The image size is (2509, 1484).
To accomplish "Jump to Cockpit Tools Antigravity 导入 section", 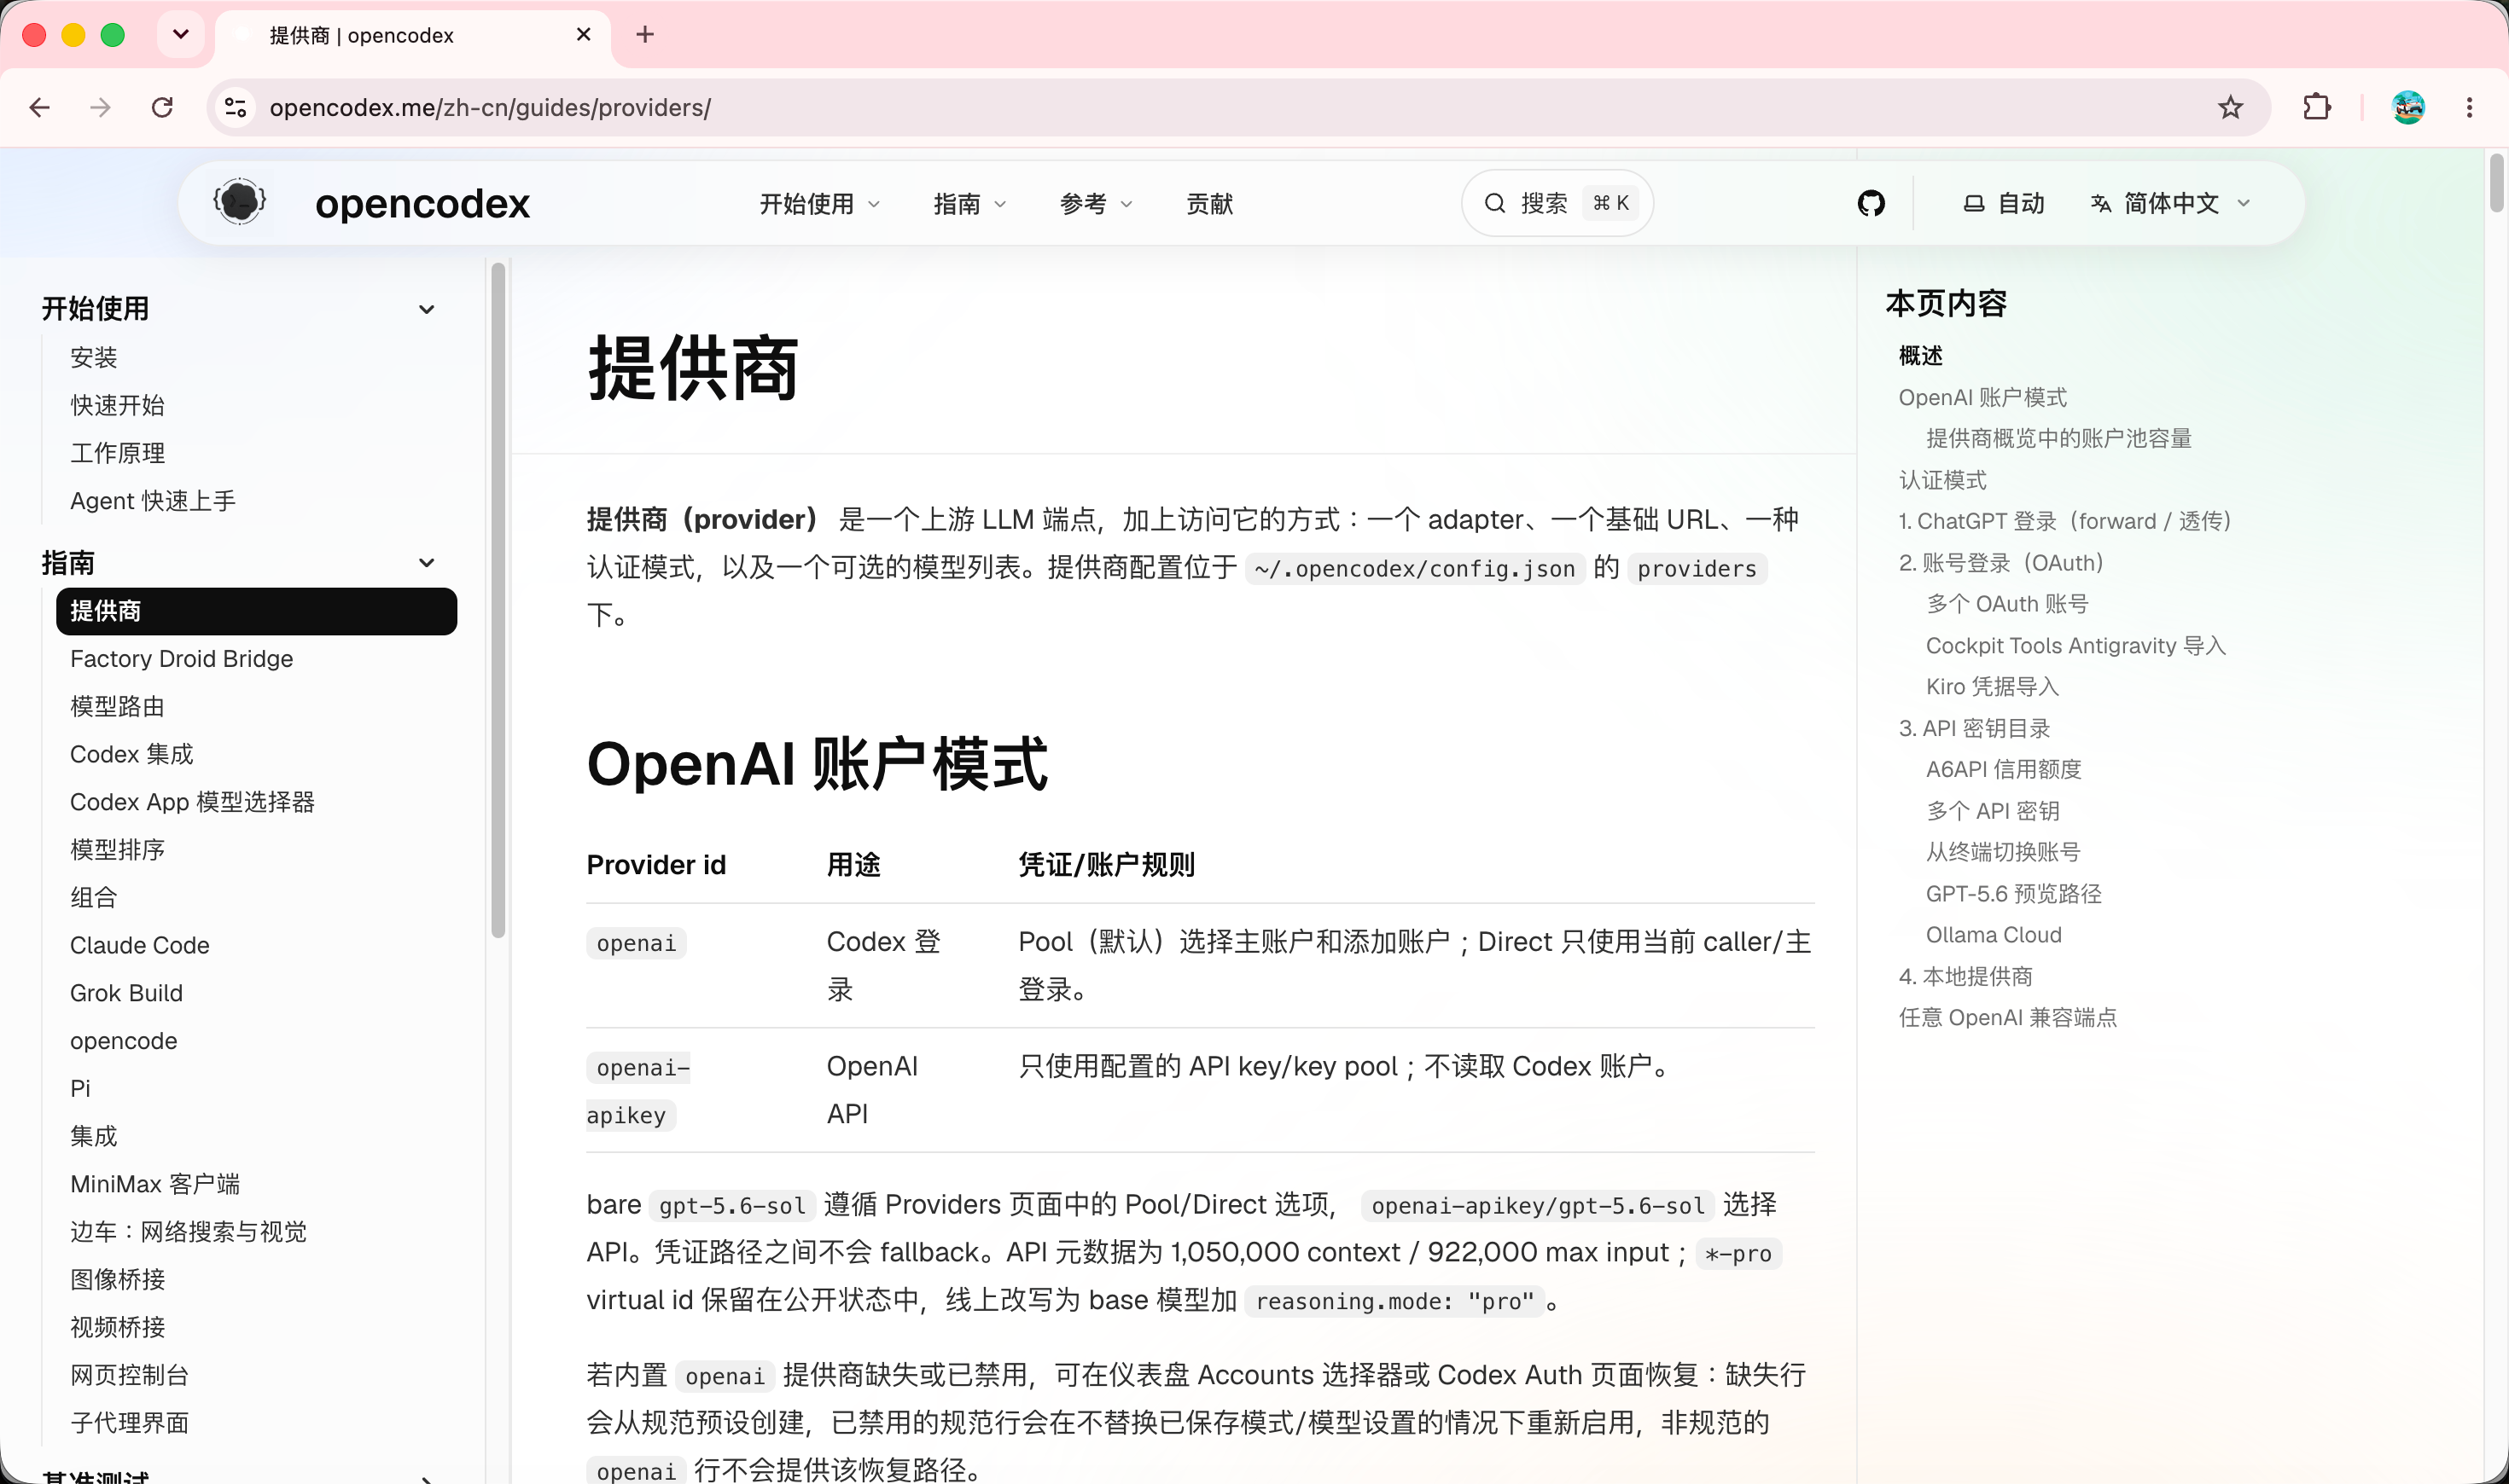I will point(2075,646).
